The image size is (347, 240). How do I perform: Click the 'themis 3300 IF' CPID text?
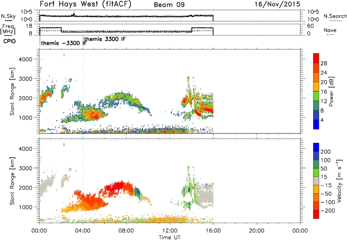tap(105, 39)
